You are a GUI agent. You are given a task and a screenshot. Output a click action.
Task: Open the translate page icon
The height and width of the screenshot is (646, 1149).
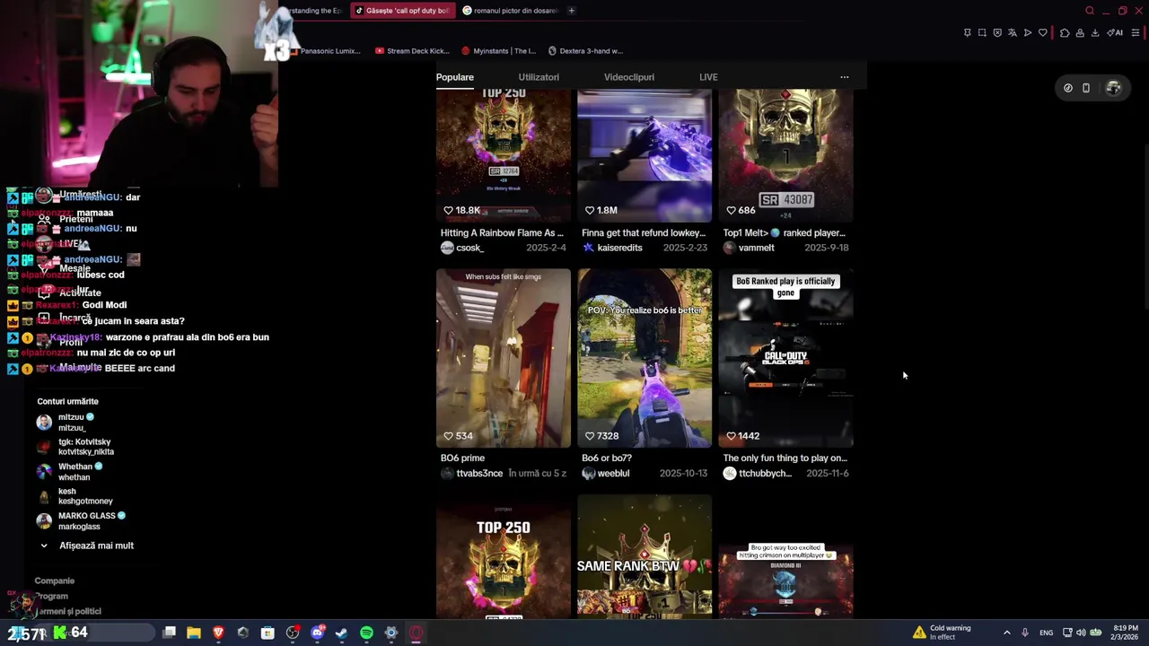click(x=1013, y=33)
